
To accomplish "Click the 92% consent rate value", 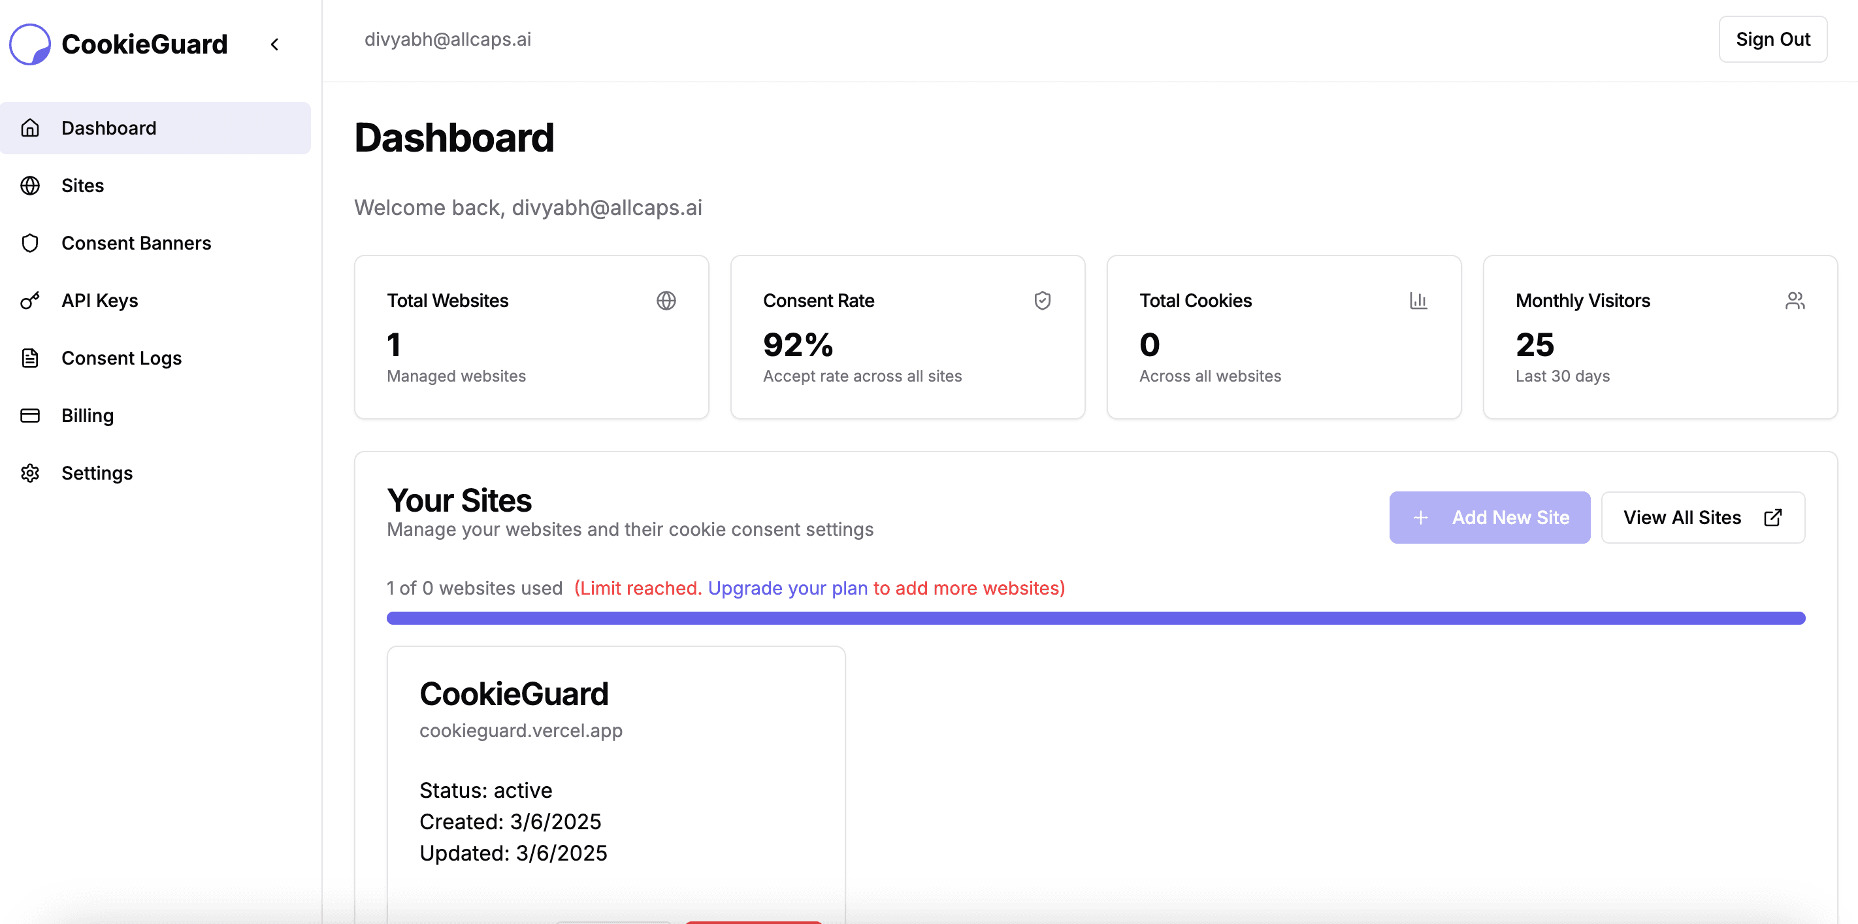I will coord(798,345).
